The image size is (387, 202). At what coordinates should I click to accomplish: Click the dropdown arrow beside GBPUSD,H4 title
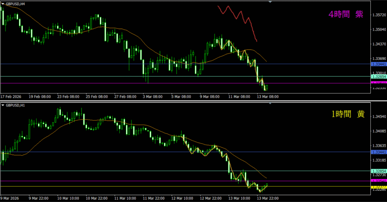click(3, 4)
